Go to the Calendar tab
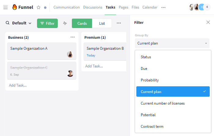This screenshot has width=214, height=136. pyautogui.click(x=150, y=7)
